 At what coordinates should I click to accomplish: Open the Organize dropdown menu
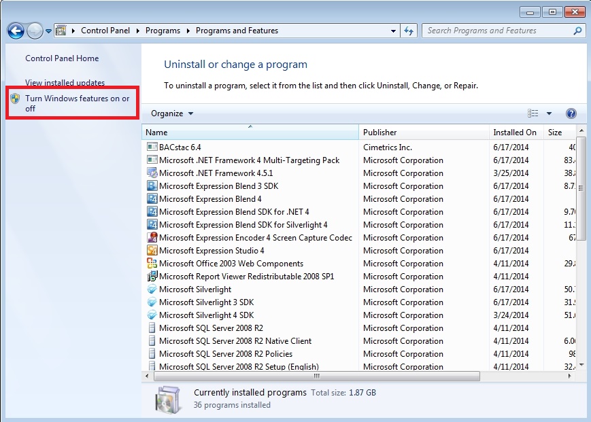click(x=172, y=113)
